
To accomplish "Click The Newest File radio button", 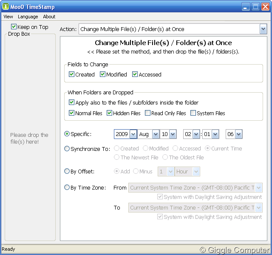I will click(x=116, y=157).
